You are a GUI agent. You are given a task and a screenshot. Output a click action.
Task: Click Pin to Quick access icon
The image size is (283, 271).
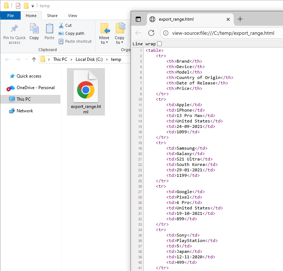coord(14,29)
